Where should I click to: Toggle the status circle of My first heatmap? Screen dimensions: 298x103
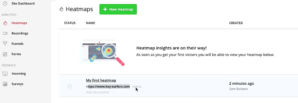[x=70, y=86]
